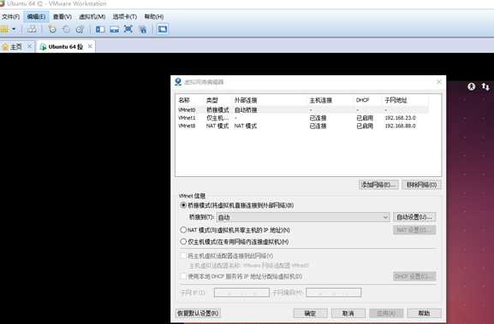Click the 添加网络 button
The width and height of the screenshot is (494, 324).
[x=378, y=185]
